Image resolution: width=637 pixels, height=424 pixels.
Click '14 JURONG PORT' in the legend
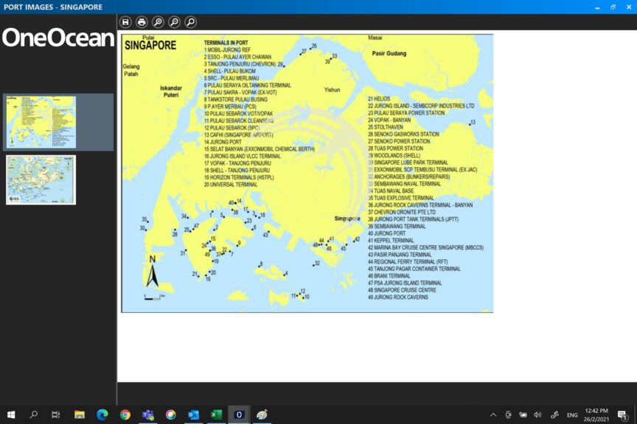(223, 142)
